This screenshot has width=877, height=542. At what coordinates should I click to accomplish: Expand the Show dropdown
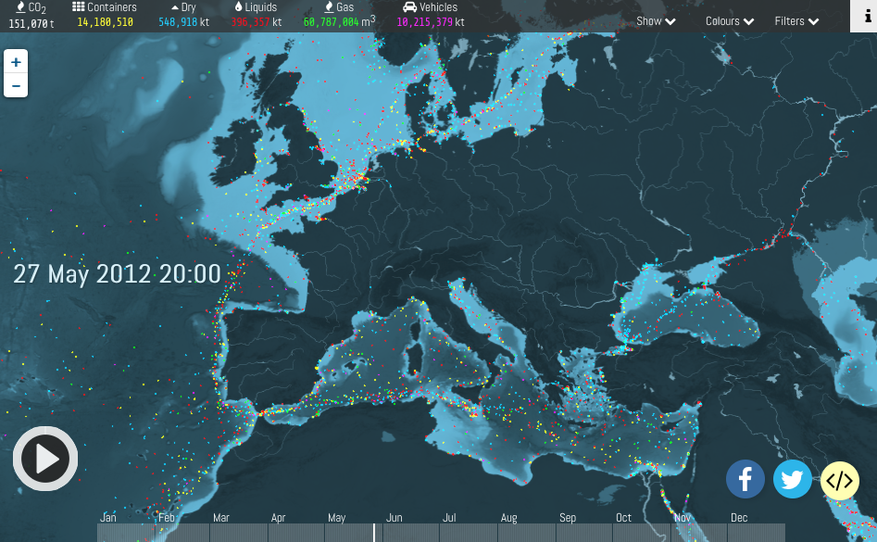click(656, 21)
